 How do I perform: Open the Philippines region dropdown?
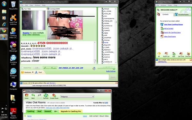(x=77, y=97)
